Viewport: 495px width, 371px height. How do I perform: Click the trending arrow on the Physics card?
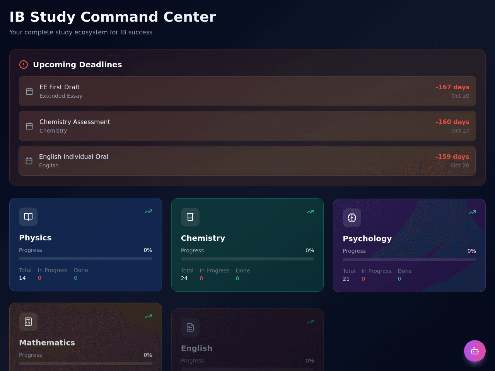tap(148, 211)
